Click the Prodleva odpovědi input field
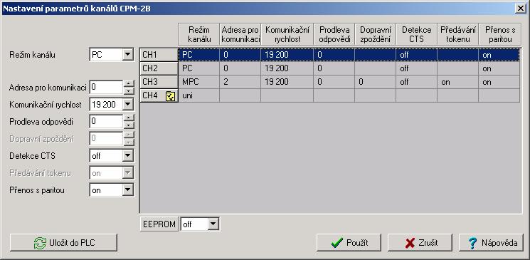 coord(106,121)
